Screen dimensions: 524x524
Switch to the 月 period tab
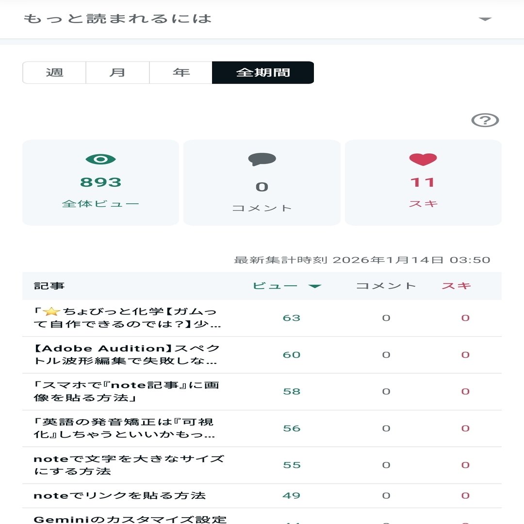click(x=117, y=73)
